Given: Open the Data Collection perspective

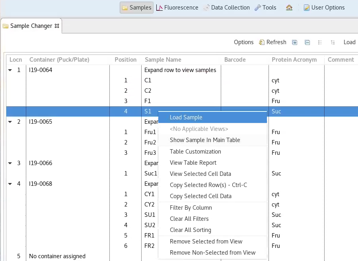Looking at the screenshot, I should (x=227, y=8).
